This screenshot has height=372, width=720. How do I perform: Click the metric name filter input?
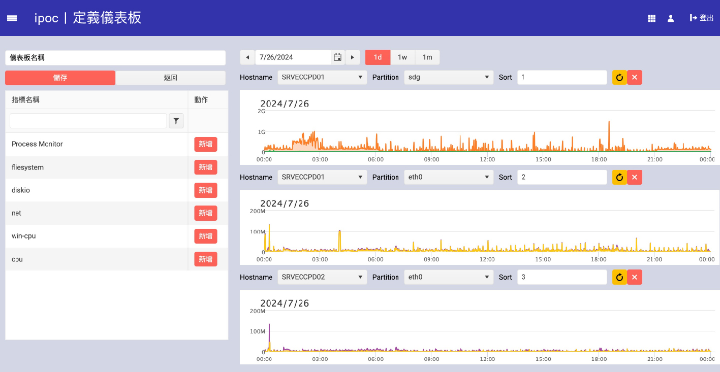pos(88,121)
